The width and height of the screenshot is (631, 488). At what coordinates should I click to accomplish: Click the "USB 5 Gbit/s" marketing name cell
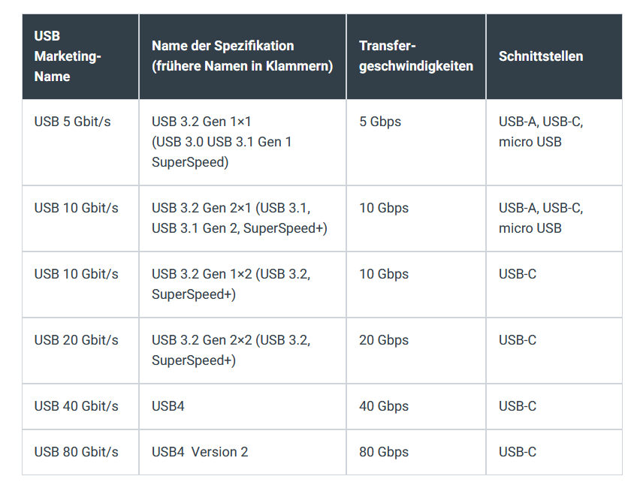pos(72,122)
